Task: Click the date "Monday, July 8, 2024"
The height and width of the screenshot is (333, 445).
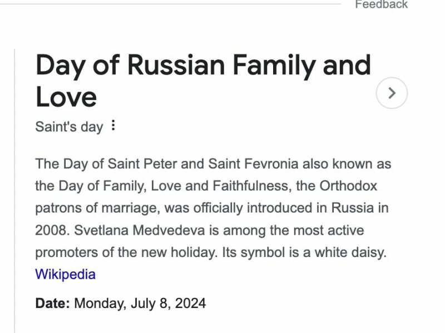Action: (140, 304)
